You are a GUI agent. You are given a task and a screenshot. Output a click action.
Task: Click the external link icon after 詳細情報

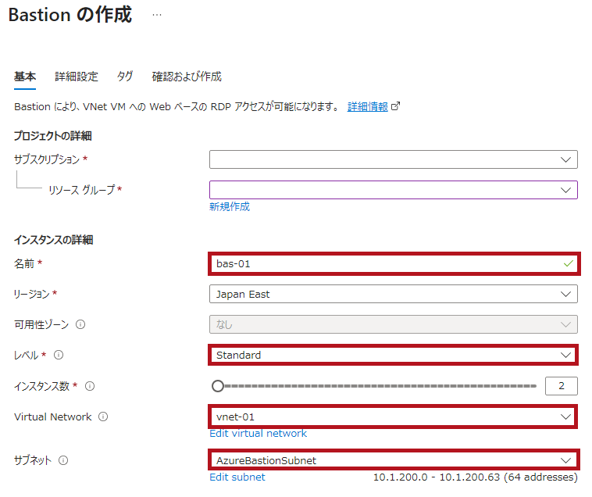pos(395,106)
